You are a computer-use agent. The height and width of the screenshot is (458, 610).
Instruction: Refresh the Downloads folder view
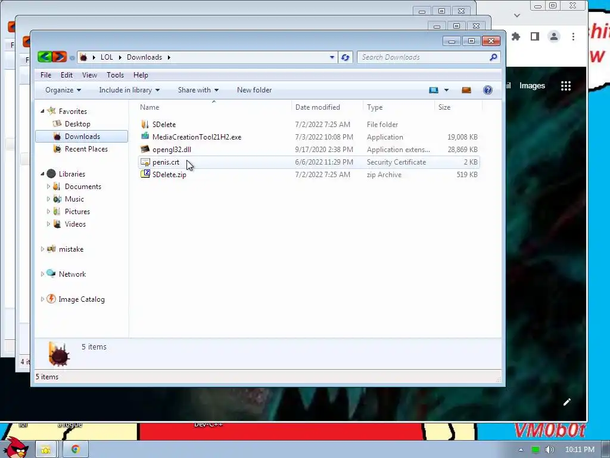[x=345, y=57]
